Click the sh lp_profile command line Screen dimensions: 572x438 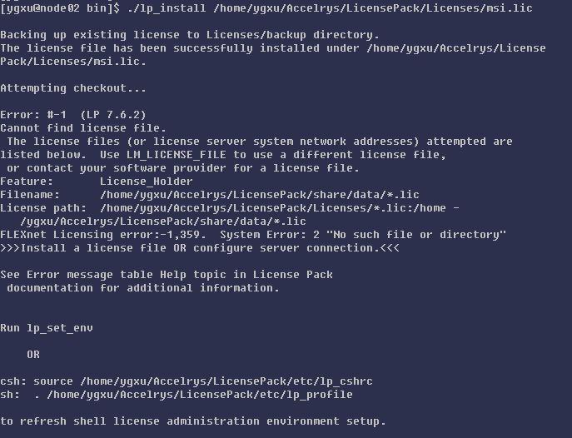(x=177, y=395)
